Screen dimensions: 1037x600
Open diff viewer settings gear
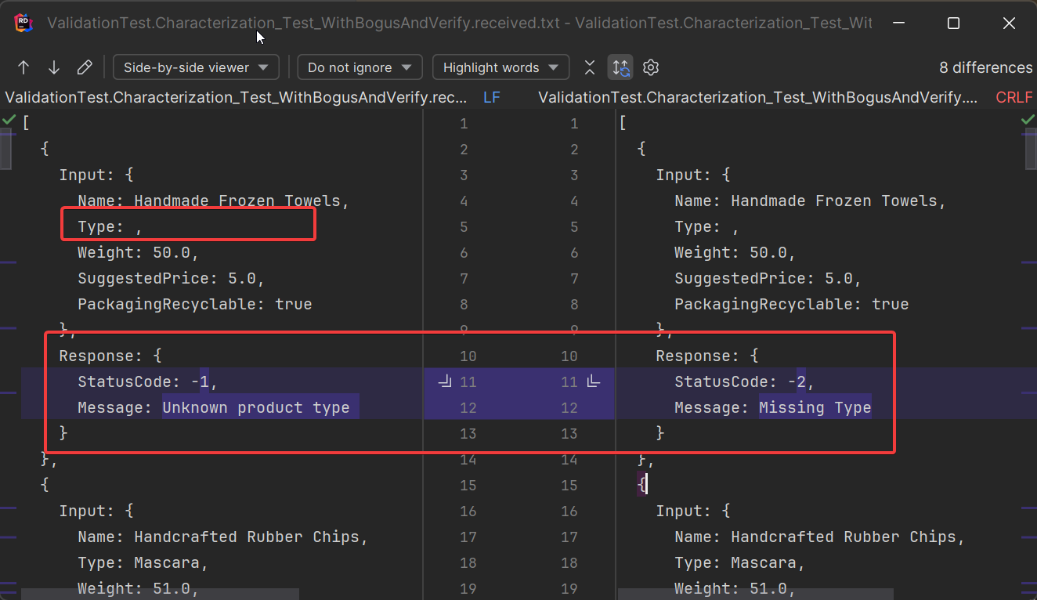click(x=651, y=67)
